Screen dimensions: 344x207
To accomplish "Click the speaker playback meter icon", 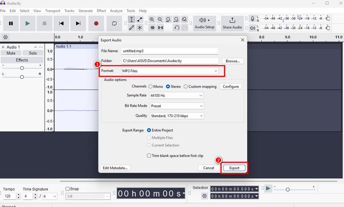I will [252, 28].
